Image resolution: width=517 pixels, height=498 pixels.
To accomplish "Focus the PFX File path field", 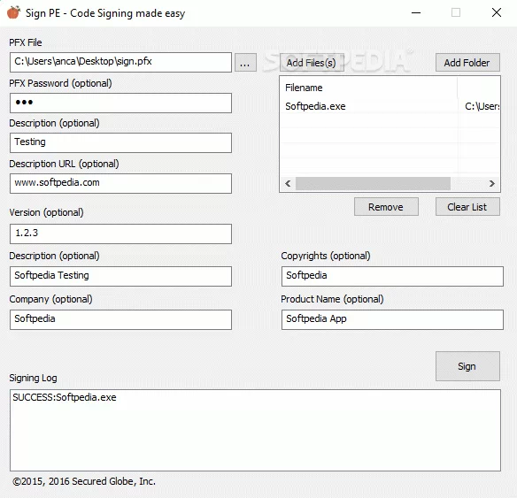I will tap(120, 62).
